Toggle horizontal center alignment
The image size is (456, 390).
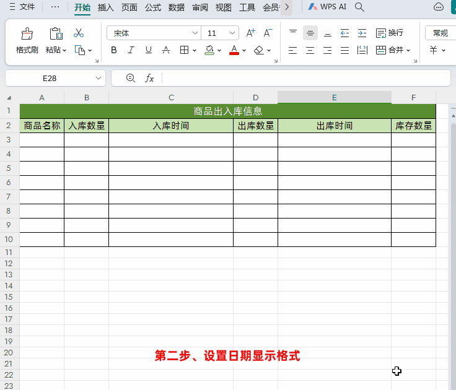310,50
